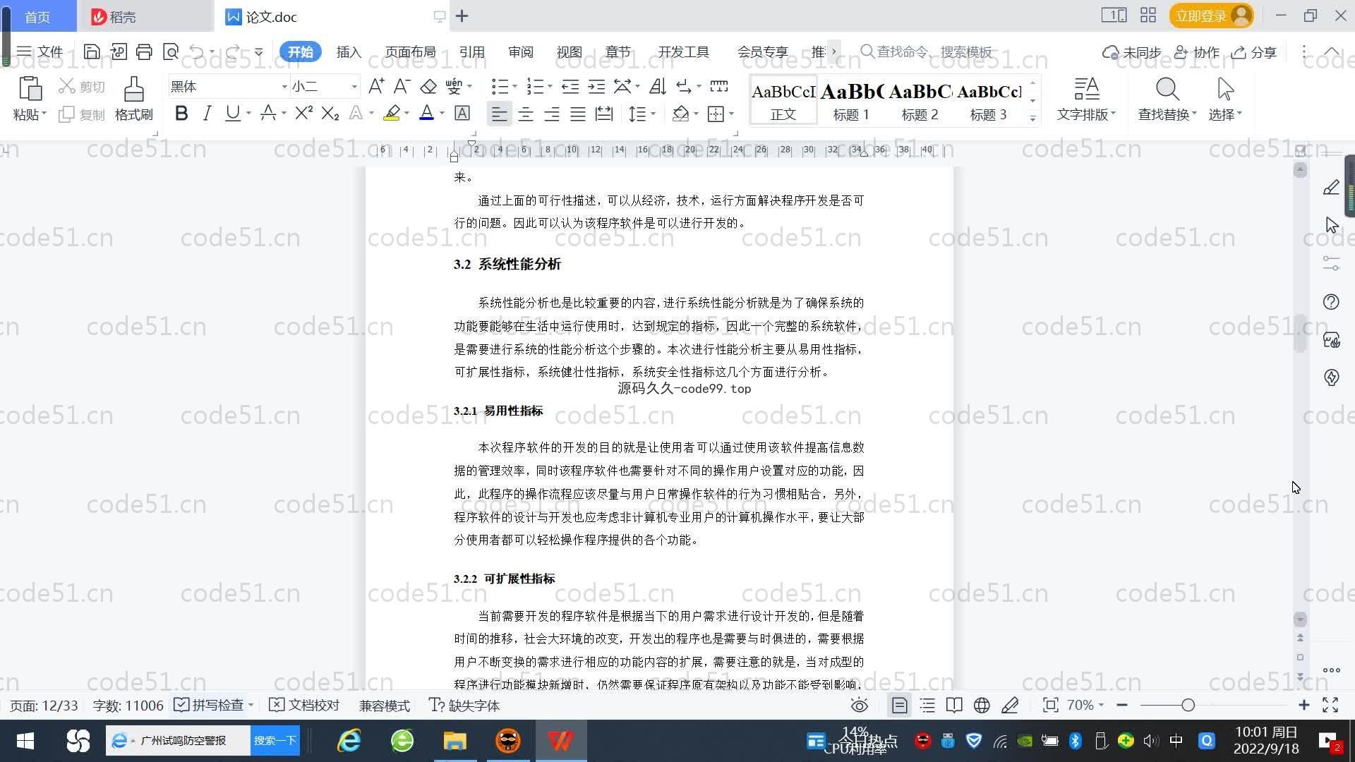Toggle Underline formatting

pos(232,113)
